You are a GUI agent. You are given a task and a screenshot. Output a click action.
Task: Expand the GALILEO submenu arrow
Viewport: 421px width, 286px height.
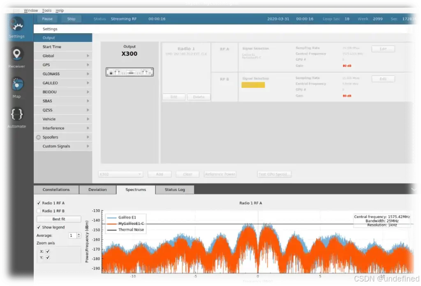click(x=88, y=83)
